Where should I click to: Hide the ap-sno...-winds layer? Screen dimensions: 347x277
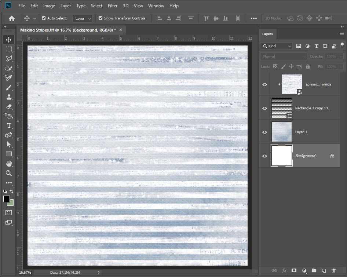264,84
